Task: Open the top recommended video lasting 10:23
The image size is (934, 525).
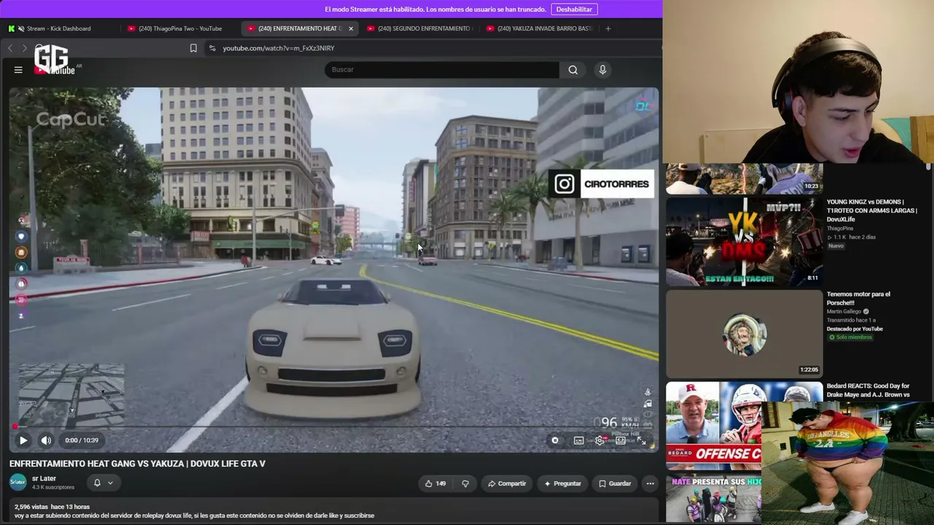Action: coord(744,179)
